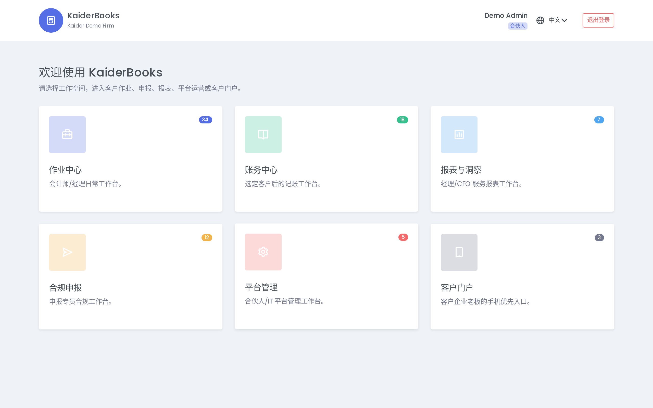Viewport: 653px width, 408px height.
Task: Click the 选定客户后的记账工作台 description
Action: pos(283,184)
